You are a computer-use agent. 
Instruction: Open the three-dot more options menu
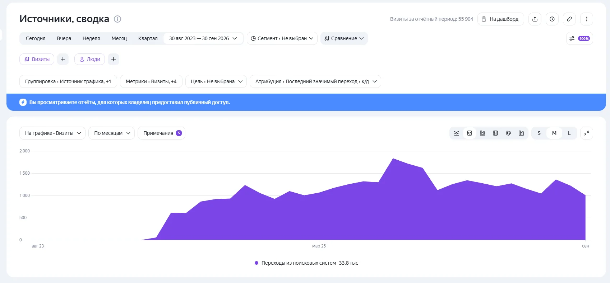tap(587, 19)
